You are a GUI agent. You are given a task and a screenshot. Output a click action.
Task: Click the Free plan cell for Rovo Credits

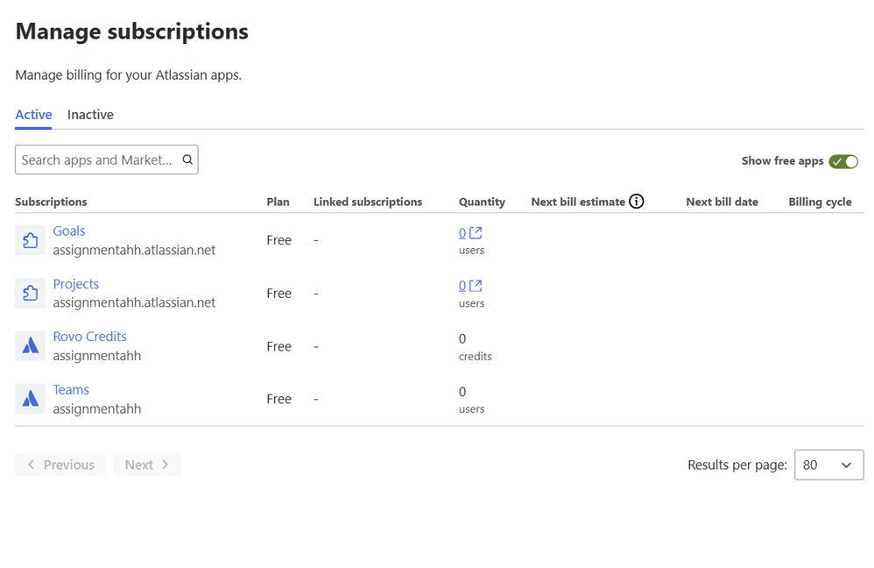[278, 346]
